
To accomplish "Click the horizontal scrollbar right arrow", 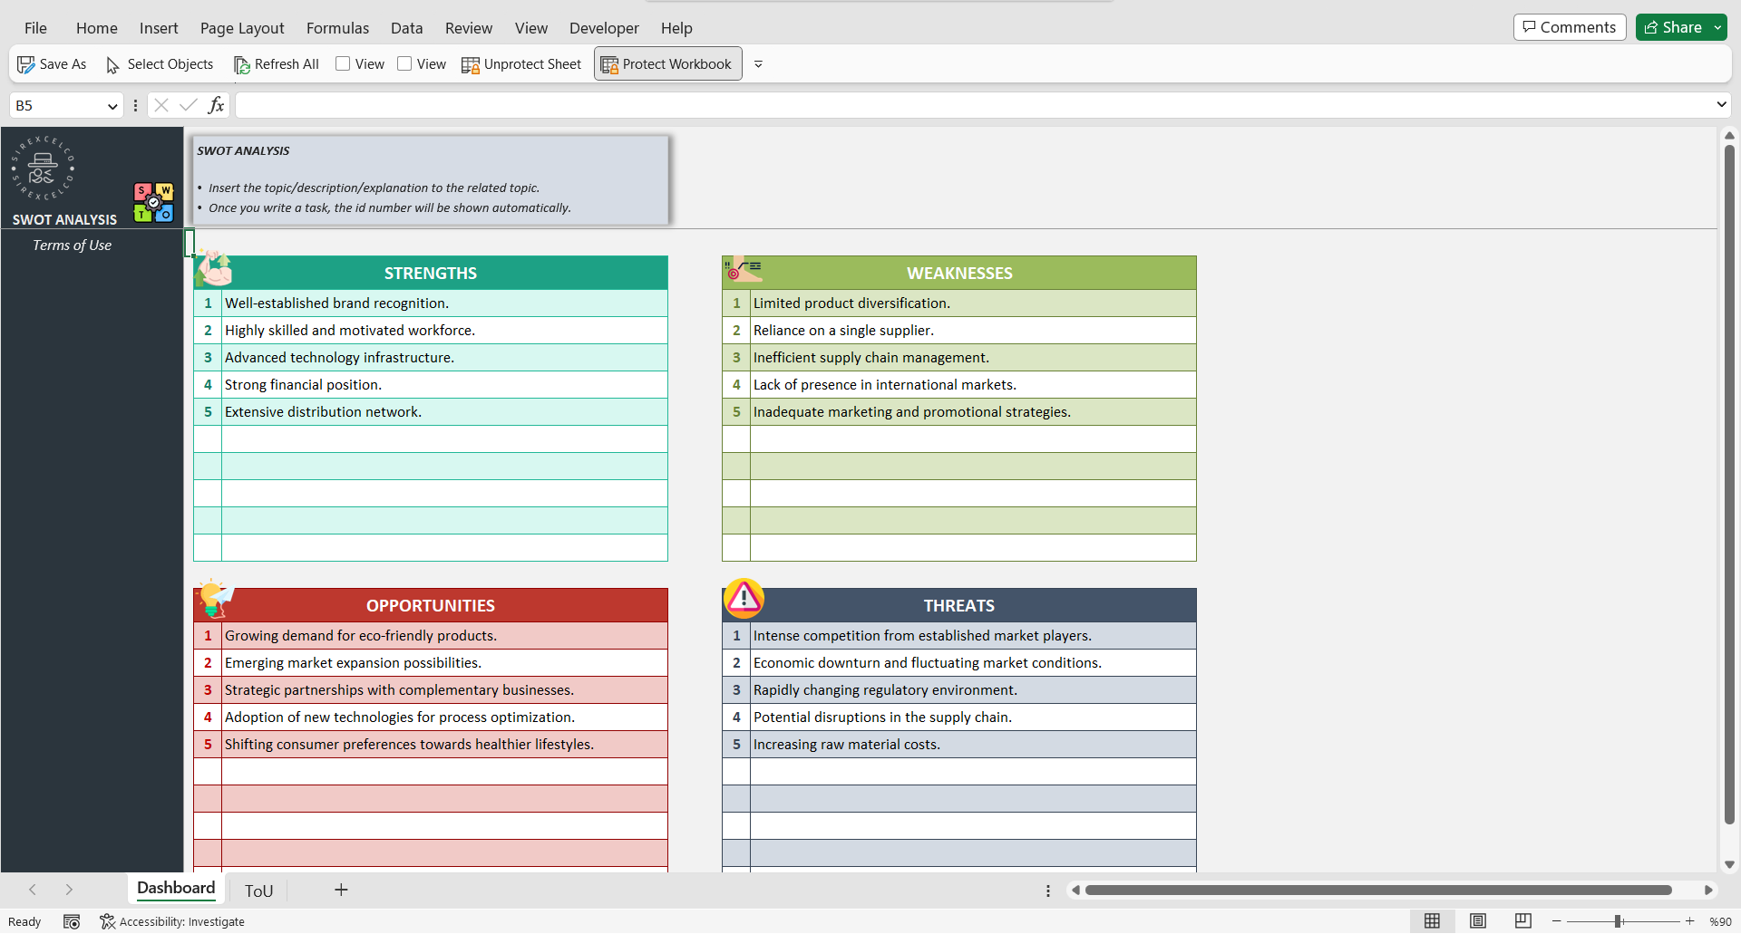I will tap(1708, 891).
